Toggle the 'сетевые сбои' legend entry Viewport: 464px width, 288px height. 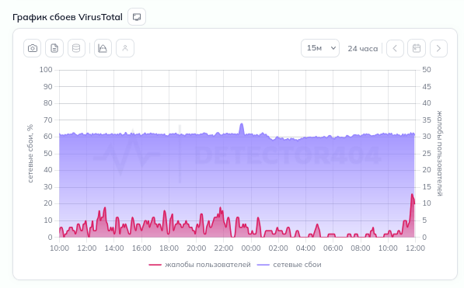(x=289, y=265)
